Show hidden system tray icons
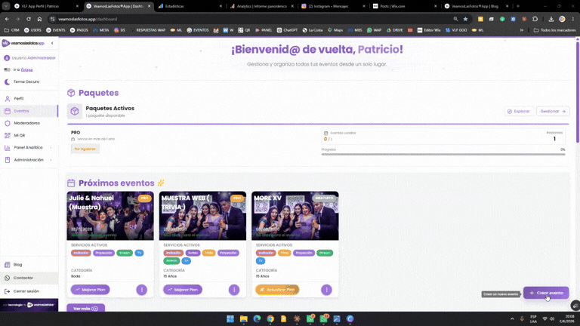Screen dimensions: 580x326 (512, 318)
